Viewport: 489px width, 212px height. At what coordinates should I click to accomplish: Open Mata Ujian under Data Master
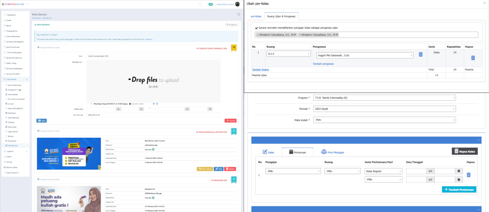click(x=12, y=127)
